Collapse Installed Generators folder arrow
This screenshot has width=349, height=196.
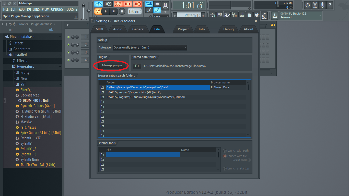[x=60, y=67]
